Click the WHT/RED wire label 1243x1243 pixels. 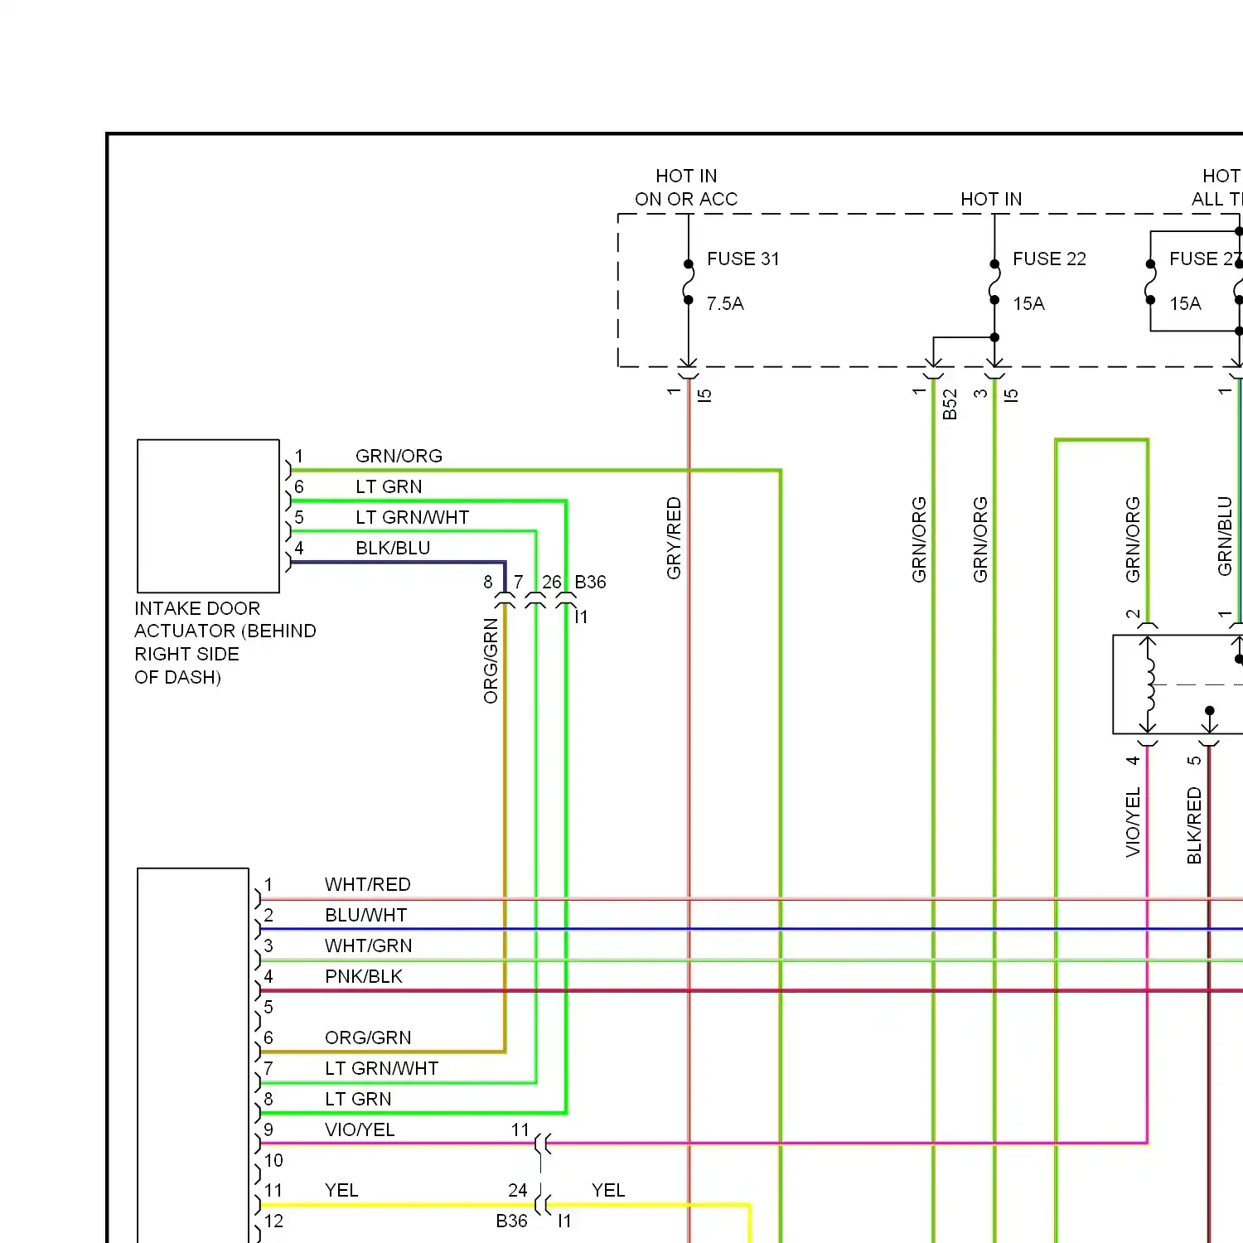click(x=367, y=884)
